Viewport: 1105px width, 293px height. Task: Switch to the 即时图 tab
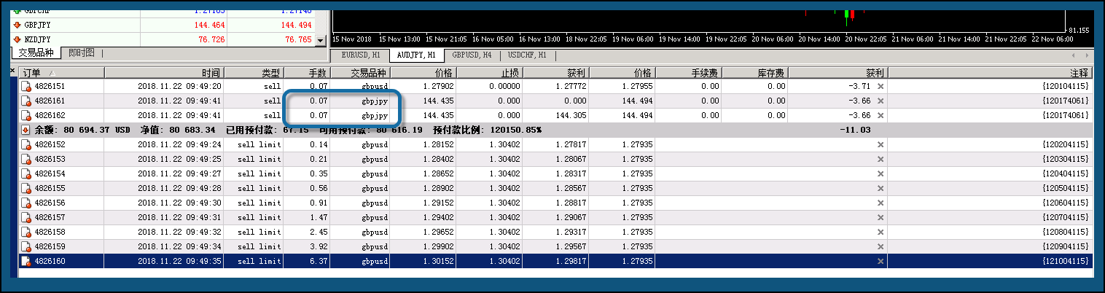click(x=82, y=52)
